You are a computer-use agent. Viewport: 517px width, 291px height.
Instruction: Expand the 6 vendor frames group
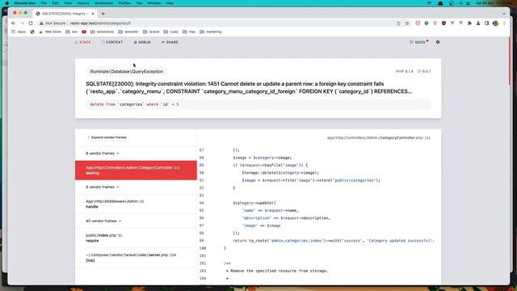[103, 187]
